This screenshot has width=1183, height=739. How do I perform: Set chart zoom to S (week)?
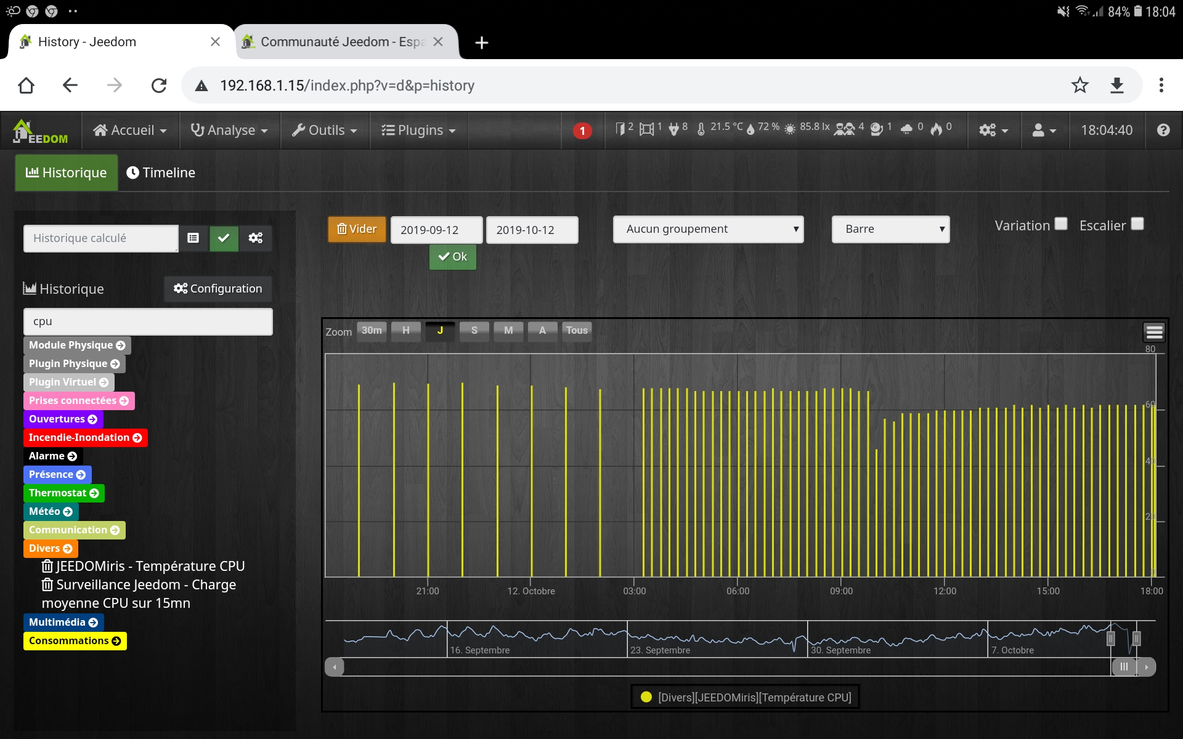click(x=474, y=331)
